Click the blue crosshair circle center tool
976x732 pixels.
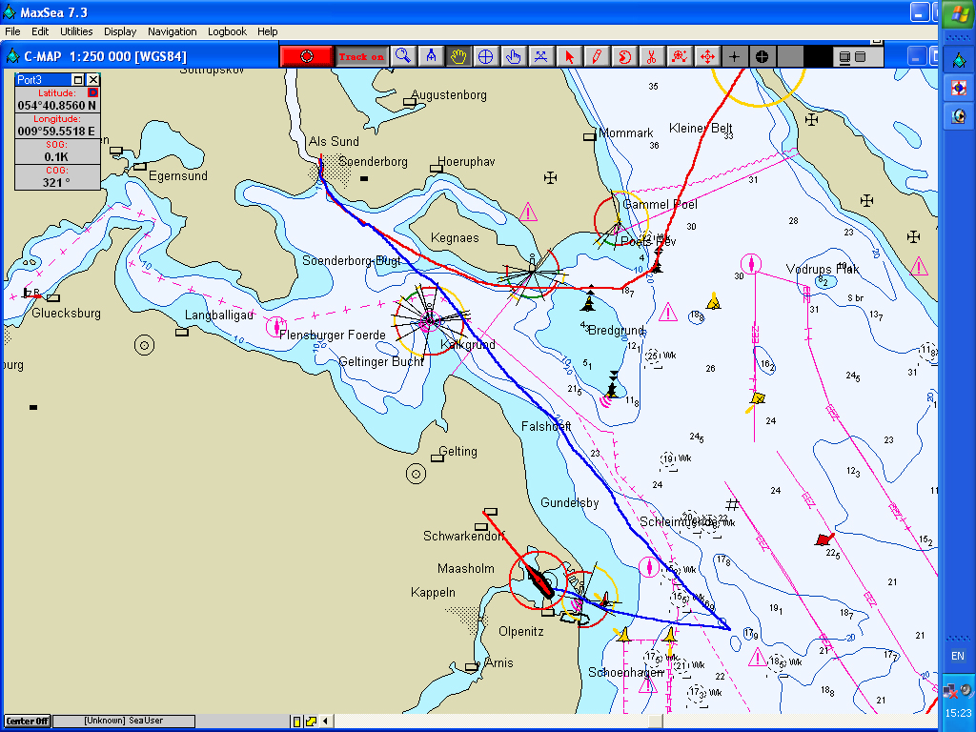485,56
